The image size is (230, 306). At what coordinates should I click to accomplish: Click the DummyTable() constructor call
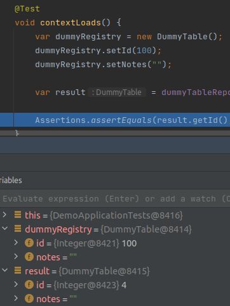coord(187,37)
